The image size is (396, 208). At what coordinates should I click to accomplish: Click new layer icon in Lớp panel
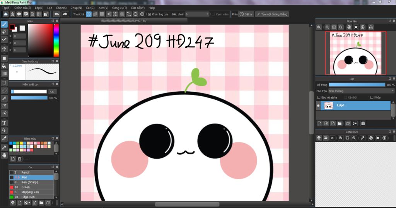pos(319,124)
